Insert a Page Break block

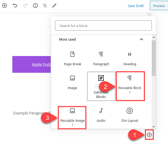(x=72, y=58)
